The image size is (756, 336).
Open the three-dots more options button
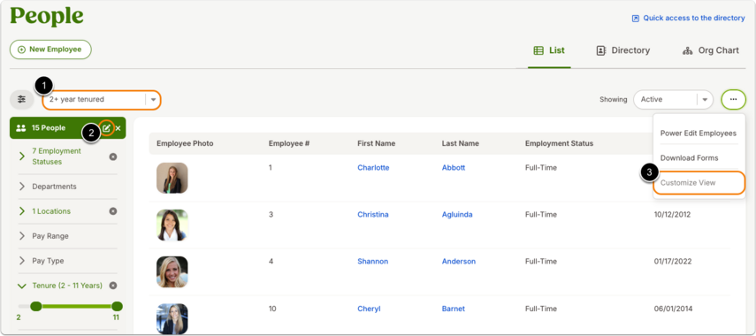point(733,99)
